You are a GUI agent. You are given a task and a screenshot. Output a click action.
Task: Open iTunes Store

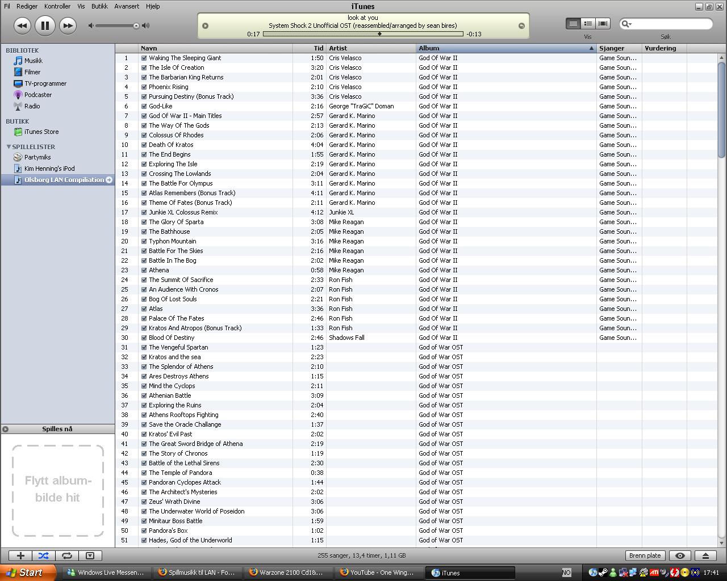[x=41, y=132]
